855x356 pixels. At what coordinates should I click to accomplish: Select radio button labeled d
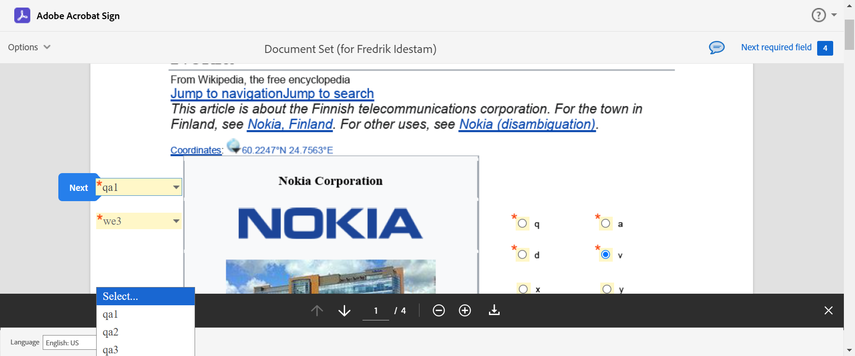pyautogui.click(x=522, y=255)
